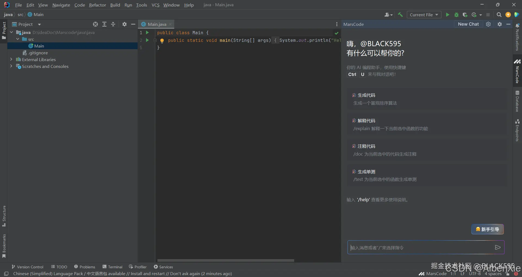Viewport: 522px width, 277px height.
Task: Open the Terminal tool window
Action: click(x=113, y=267)
